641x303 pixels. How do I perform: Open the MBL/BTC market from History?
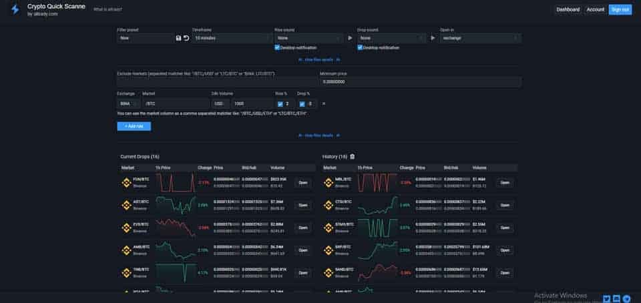click(x=505, y=183)
